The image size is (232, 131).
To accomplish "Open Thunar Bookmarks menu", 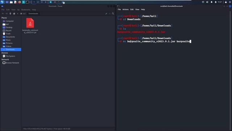I will [x=26, y=10].
